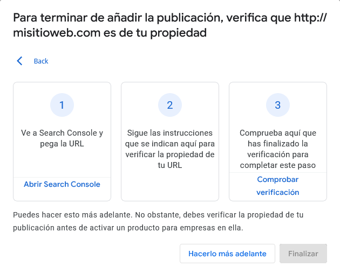Click the 'publicación antes de activar' footnote line

coord(127,228)
